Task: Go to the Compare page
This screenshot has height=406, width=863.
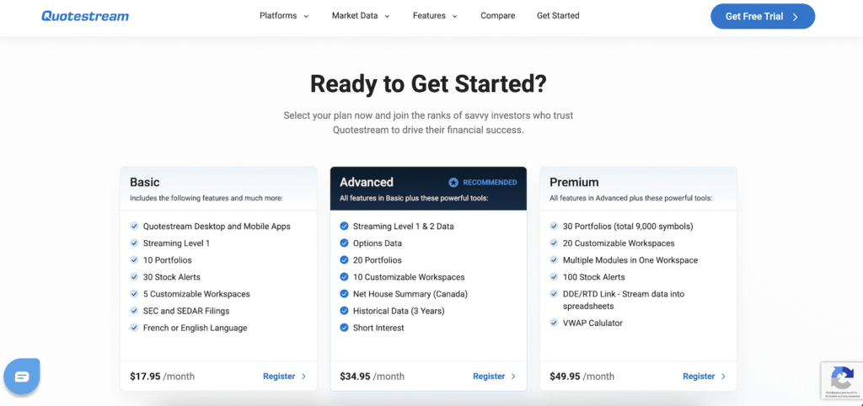Action: click(x=497, y=16)
